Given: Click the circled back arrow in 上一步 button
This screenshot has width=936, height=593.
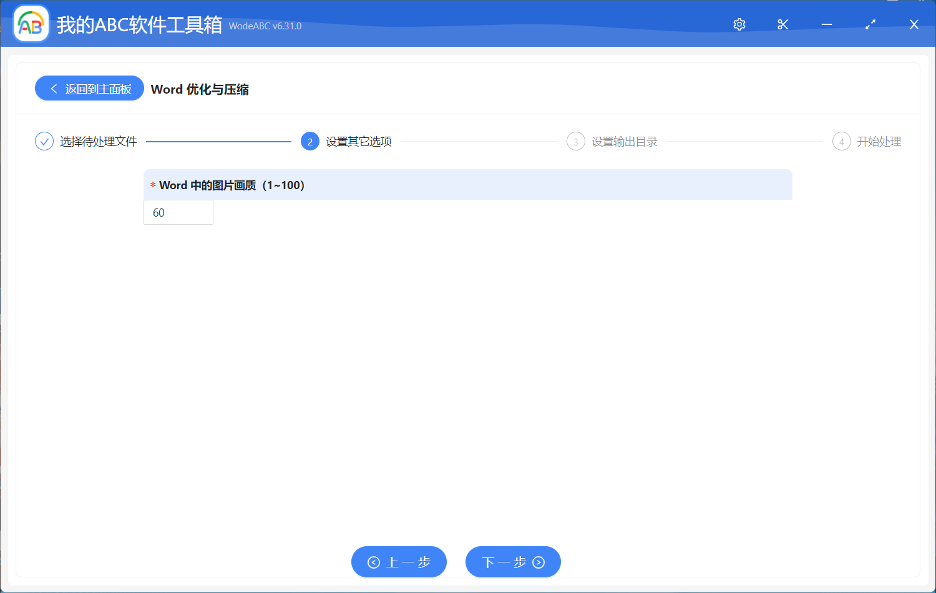Looking at the screenshot, I should 374,562.
